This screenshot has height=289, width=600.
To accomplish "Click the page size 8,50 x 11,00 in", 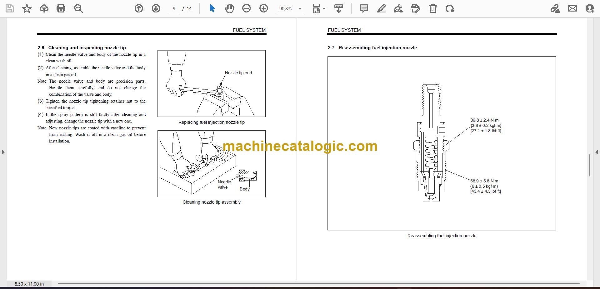I will (29, 284).
